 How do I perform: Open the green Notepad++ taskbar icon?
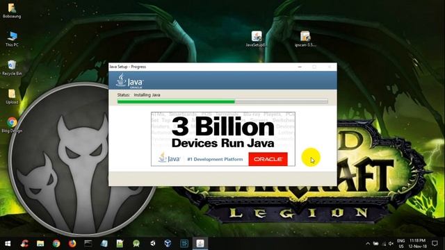pyautogui.click(x=120, y=244)
